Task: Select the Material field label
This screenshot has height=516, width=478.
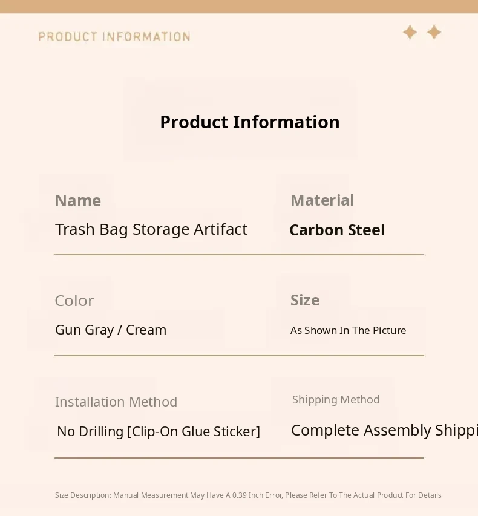Action: (x=322, y=200)
